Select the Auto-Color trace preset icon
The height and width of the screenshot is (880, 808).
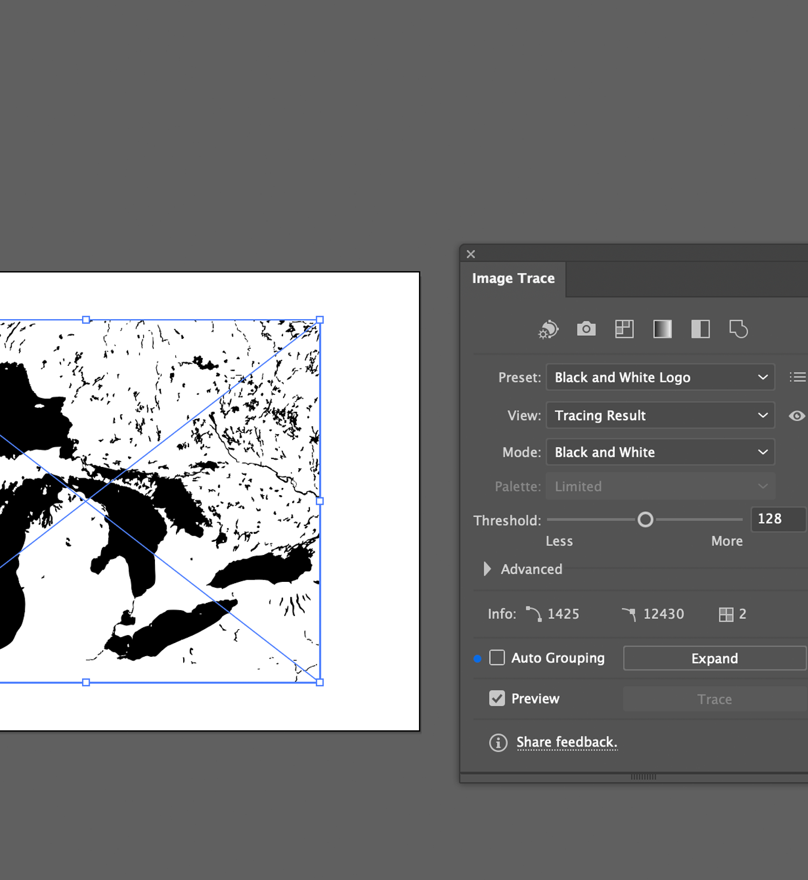(x=548, y=329)
